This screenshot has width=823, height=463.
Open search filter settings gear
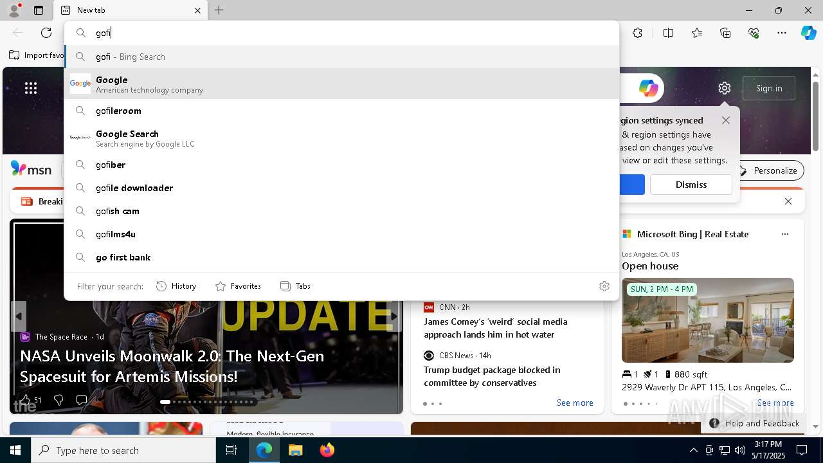click(x=604, y=286)
